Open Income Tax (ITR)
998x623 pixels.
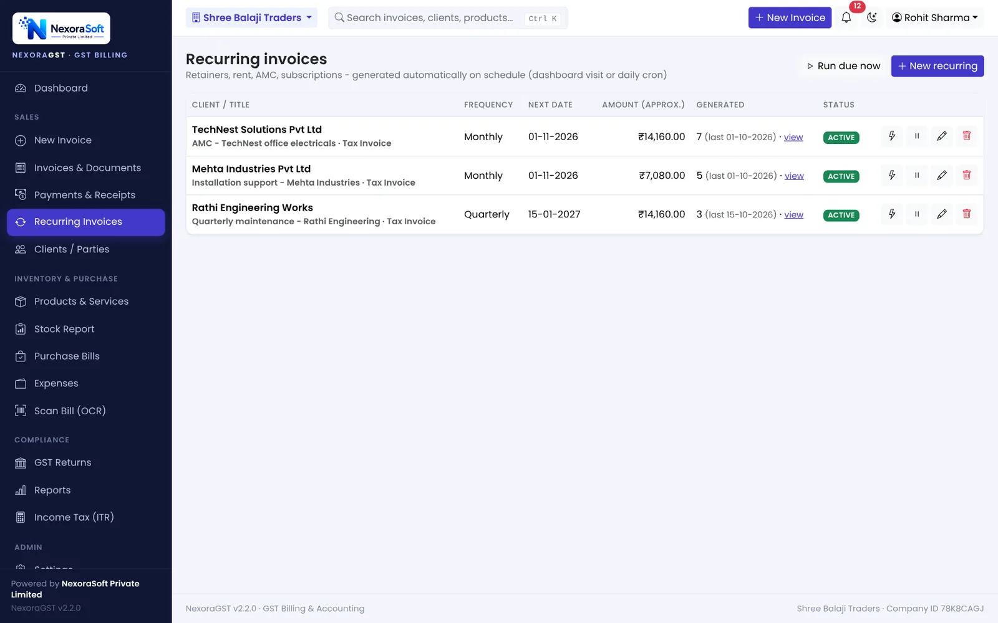point(86,517)
